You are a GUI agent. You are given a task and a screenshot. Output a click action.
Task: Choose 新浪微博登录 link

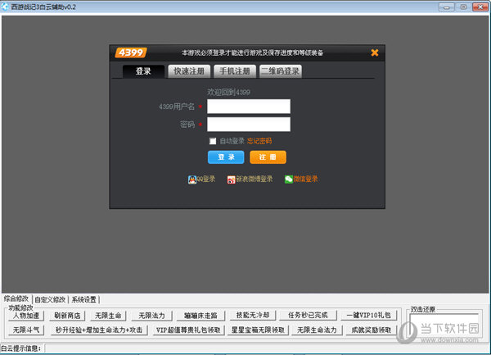(255, 179)
